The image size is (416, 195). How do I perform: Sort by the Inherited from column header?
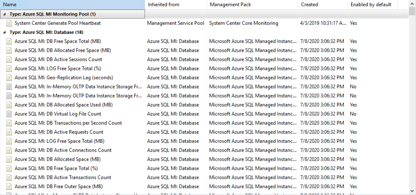pyautogui.click(x=176, y=4)
